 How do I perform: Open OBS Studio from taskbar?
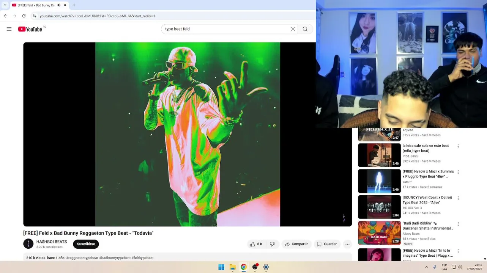pos(255,267)
